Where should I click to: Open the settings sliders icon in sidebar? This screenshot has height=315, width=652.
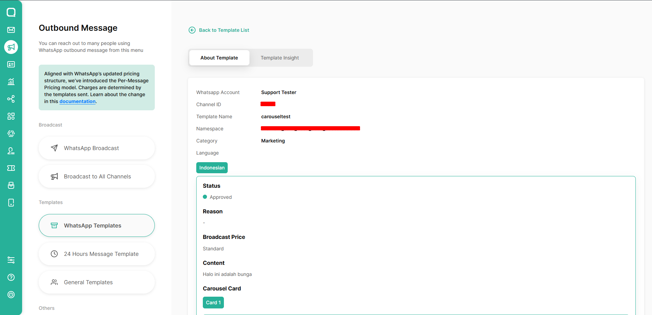(x=11, y=260)
